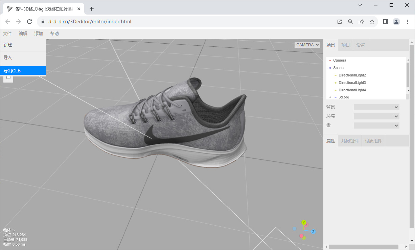Switch to the 属性 tab

point(331,141)
